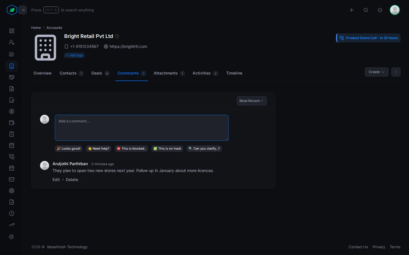Open the dashboard grid icon in sidebar

pos(12,31)
